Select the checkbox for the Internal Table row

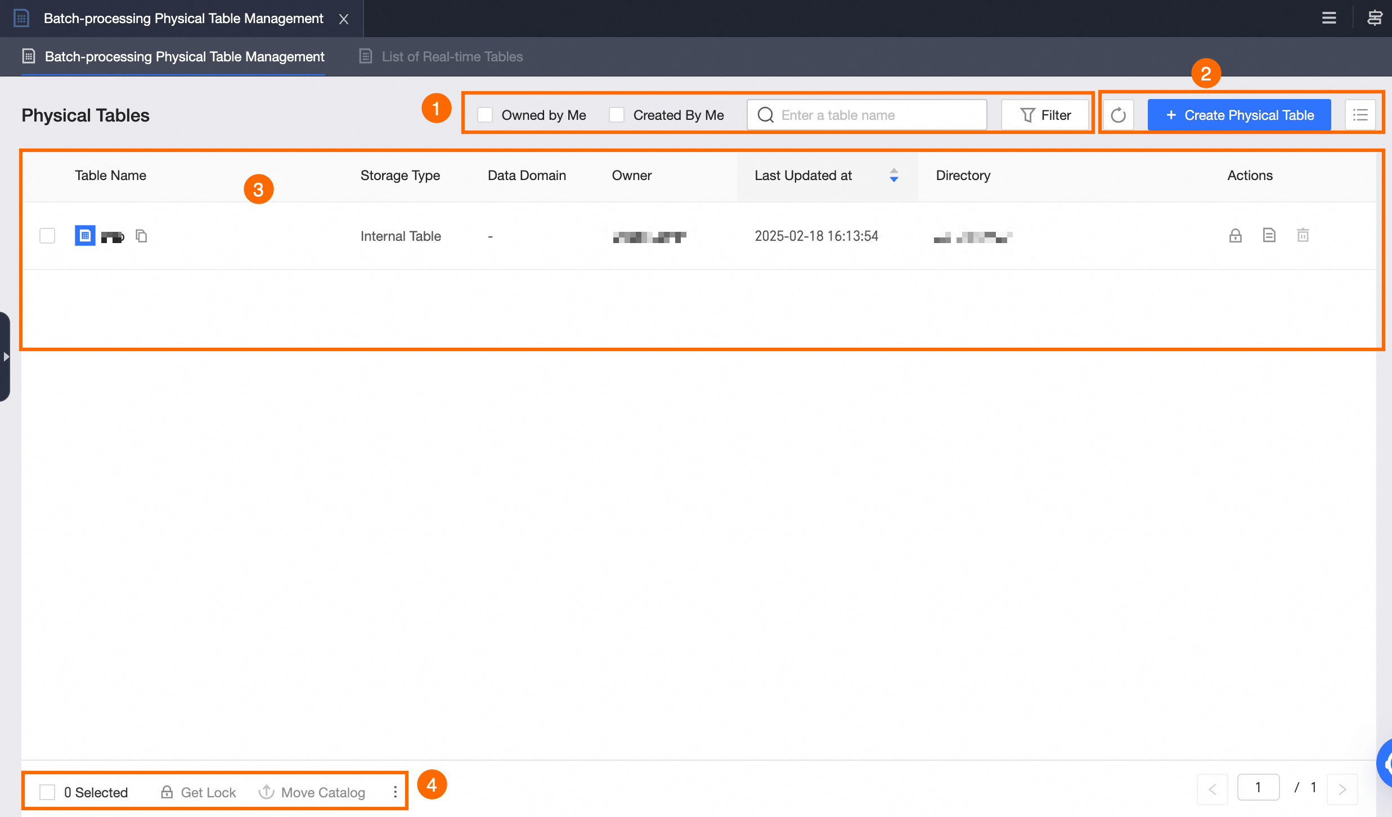[x=47, y=236]
